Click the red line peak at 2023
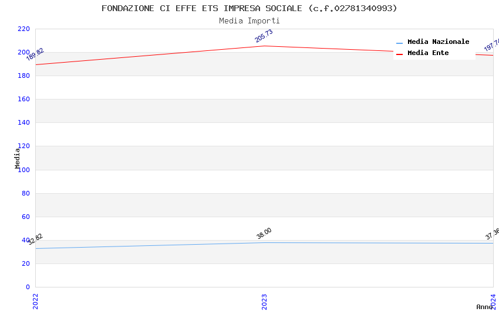This screenshot has height=322, width=499. (264, 46)
